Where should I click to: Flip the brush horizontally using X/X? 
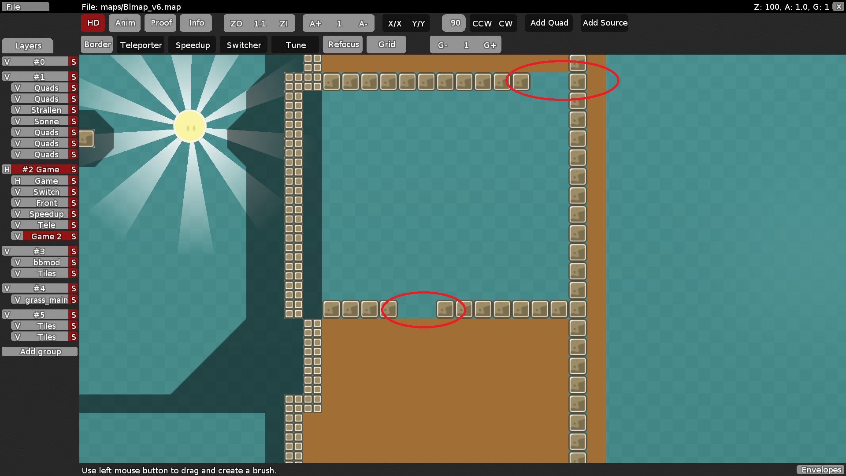(395, 23)
